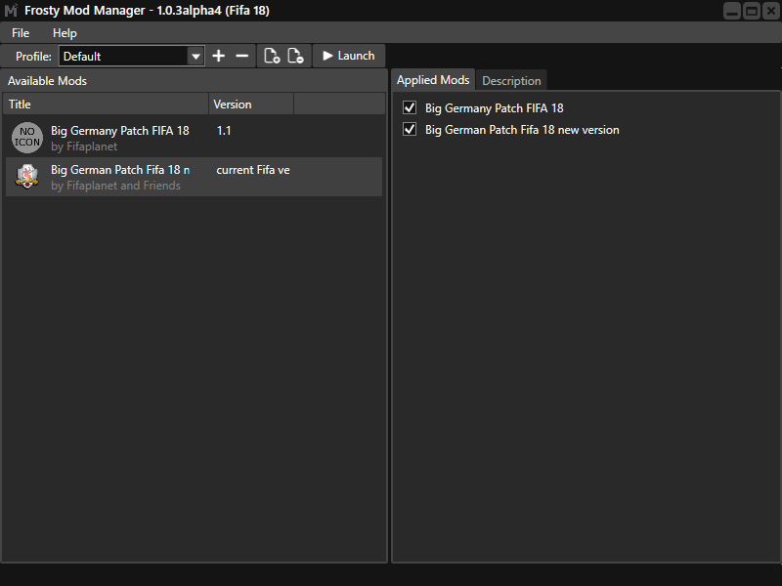Image resolution: width=782 pixels, height=586 pixels.
Task: Uncheck Big Germany Patch FIFA 18 checkbox
Action: pos(410,107)
